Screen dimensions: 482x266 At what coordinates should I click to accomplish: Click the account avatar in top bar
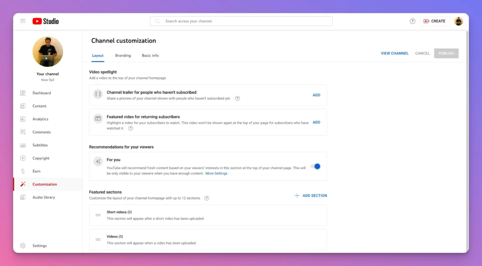click(x=458, y=21)
